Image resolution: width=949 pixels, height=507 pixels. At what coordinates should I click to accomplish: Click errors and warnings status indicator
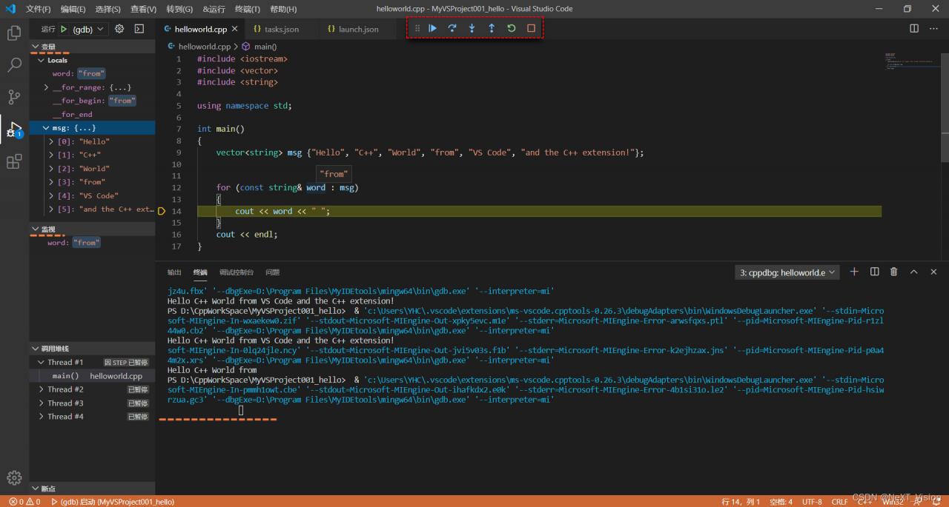click(x=24, y=502)
